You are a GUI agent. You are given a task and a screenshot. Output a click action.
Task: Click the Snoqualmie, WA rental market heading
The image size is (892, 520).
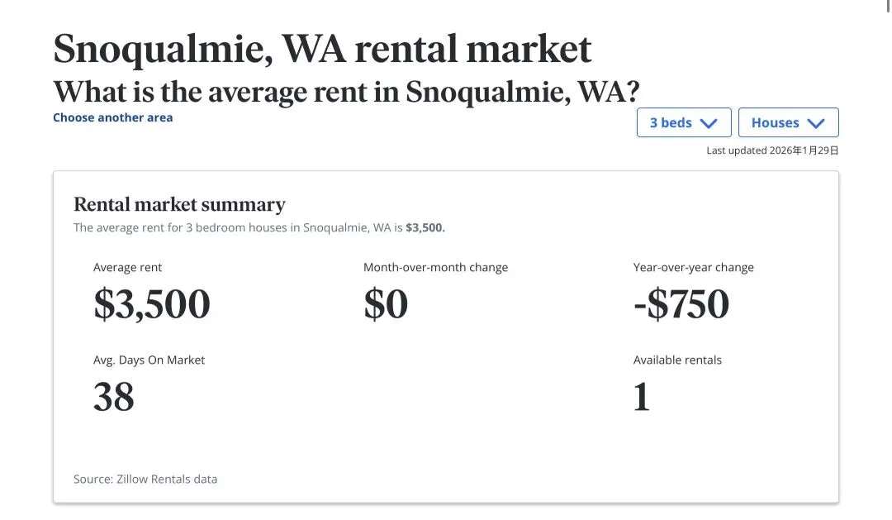(322, 50)
